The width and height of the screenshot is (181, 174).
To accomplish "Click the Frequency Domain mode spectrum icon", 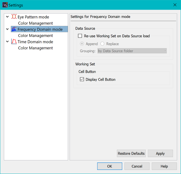I will click(x=14, y=29).
